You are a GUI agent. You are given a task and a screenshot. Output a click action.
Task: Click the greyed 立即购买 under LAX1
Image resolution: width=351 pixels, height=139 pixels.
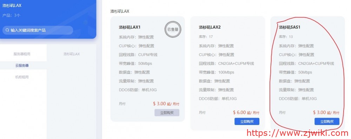click(167, 113)
